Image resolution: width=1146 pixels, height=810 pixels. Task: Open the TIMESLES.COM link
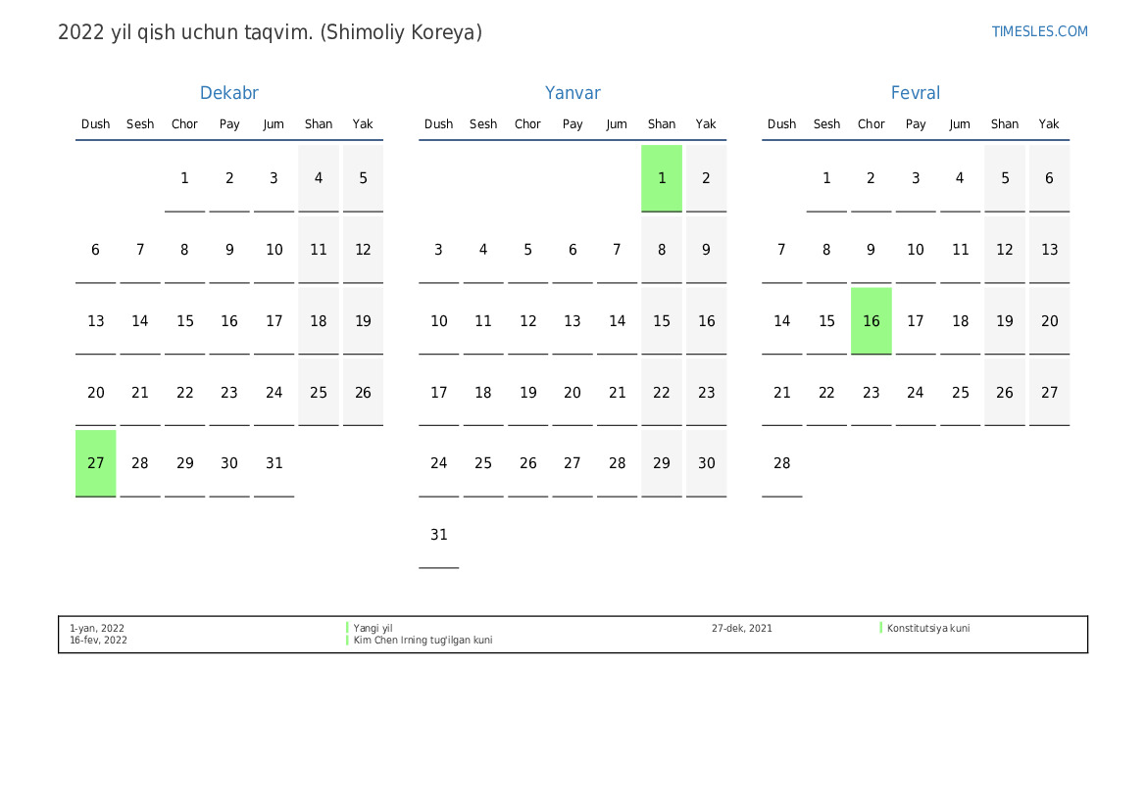pyautogui.click(x=1039, y=31)
